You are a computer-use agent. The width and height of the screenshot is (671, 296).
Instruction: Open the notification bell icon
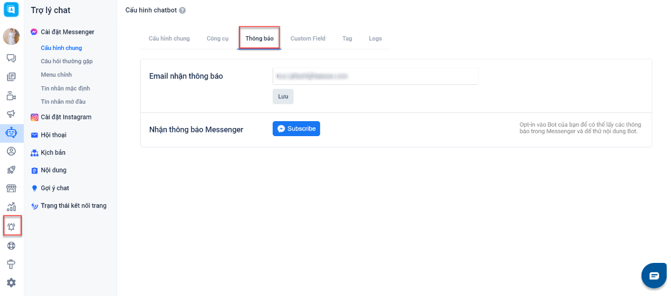(x=11, y=227)
